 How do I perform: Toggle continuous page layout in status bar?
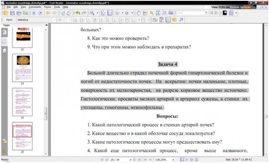pos(187,159)
